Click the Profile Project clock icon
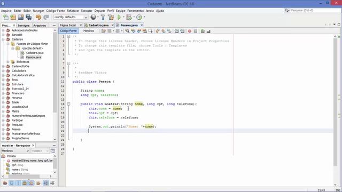Viewport: 342px width, 192px height. 139,17
